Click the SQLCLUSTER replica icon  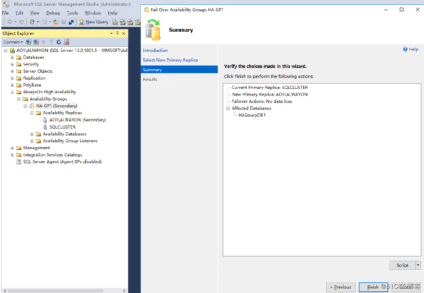pos(45,127)
